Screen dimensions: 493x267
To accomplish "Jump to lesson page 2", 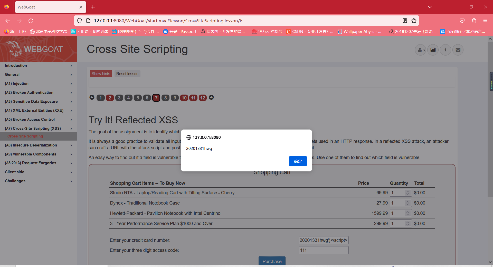I will click(x=110, y=98).
